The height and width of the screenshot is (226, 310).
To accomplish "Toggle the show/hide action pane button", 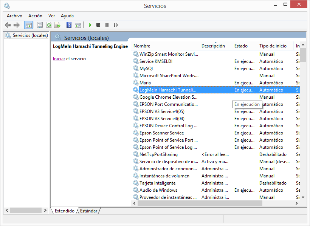I will (x=78, y=25).
